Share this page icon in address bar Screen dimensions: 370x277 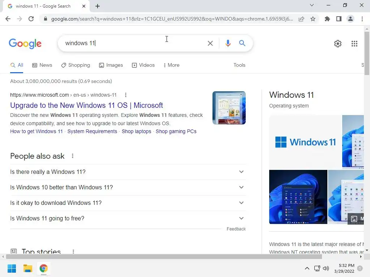coord(301,19)
